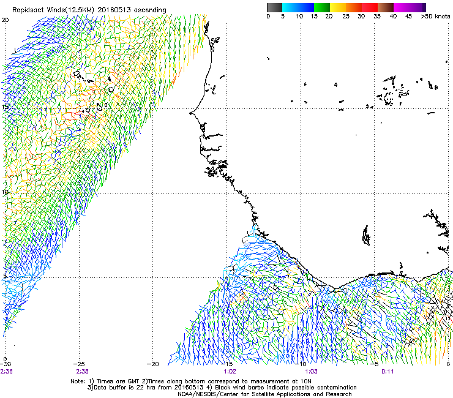
Task: Click the legend scale value "45"
Action: [x=408, y=17]
